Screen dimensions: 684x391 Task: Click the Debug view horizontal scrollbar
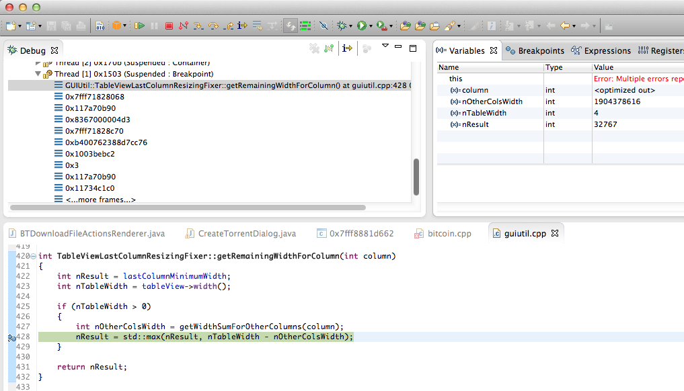coord(188,208)
